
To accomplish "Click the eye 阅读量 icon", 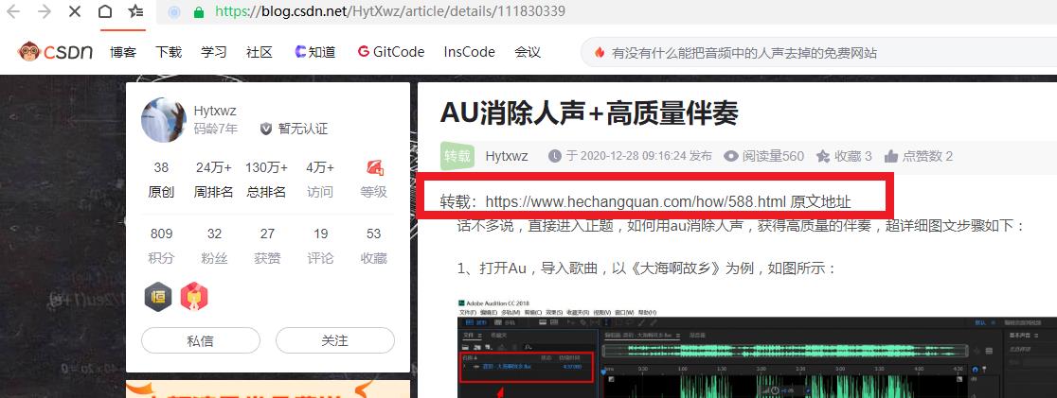I will pyautogui.click(x=731, y=156).
